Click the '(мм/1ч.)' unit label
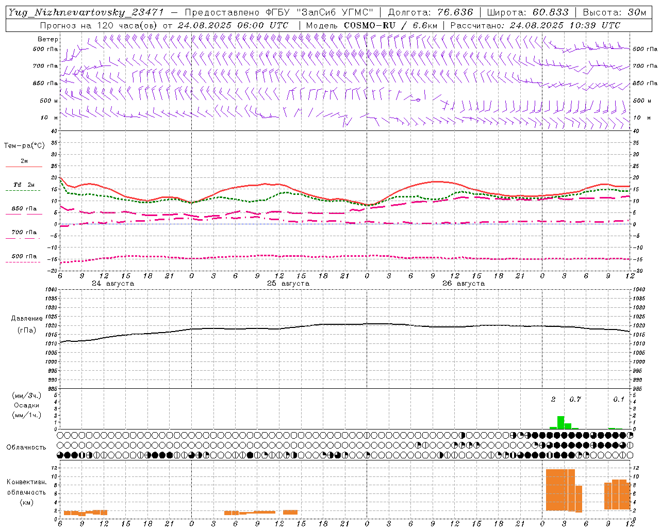 point(27,415)
